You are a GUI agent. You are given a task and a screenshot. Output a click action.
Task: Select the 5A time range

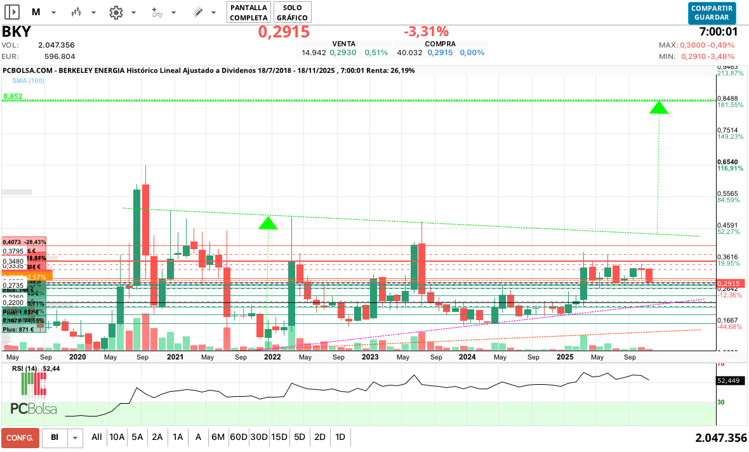(x=137, y=437)
